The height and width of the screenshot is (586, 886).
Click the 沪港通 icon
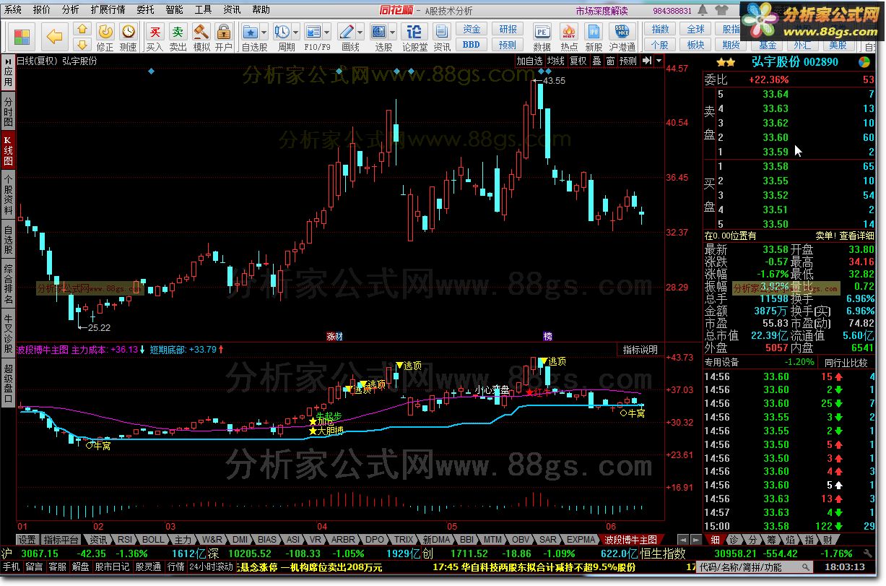(622, 36)
